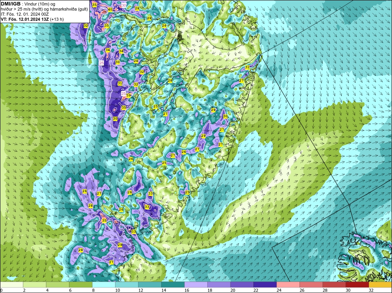Click the 20–22 m/s purple legend swatch
This screenshot has width=392, height=293.
tap(242, 285)
